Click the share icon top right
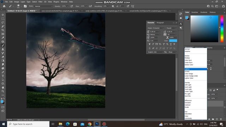 click(223, 6)
